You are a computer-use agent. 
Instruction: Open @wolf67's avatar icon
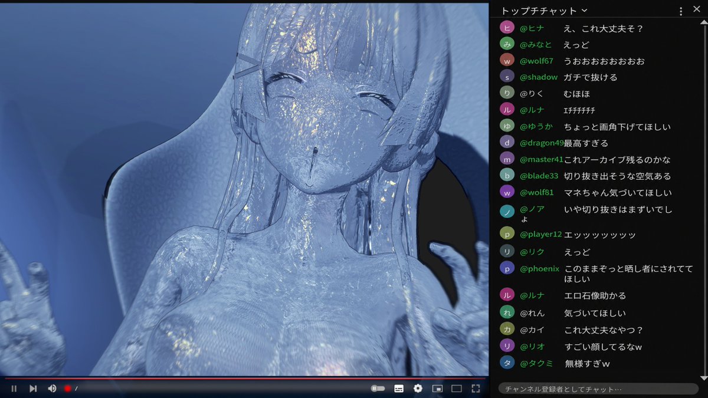coord(507,60)
